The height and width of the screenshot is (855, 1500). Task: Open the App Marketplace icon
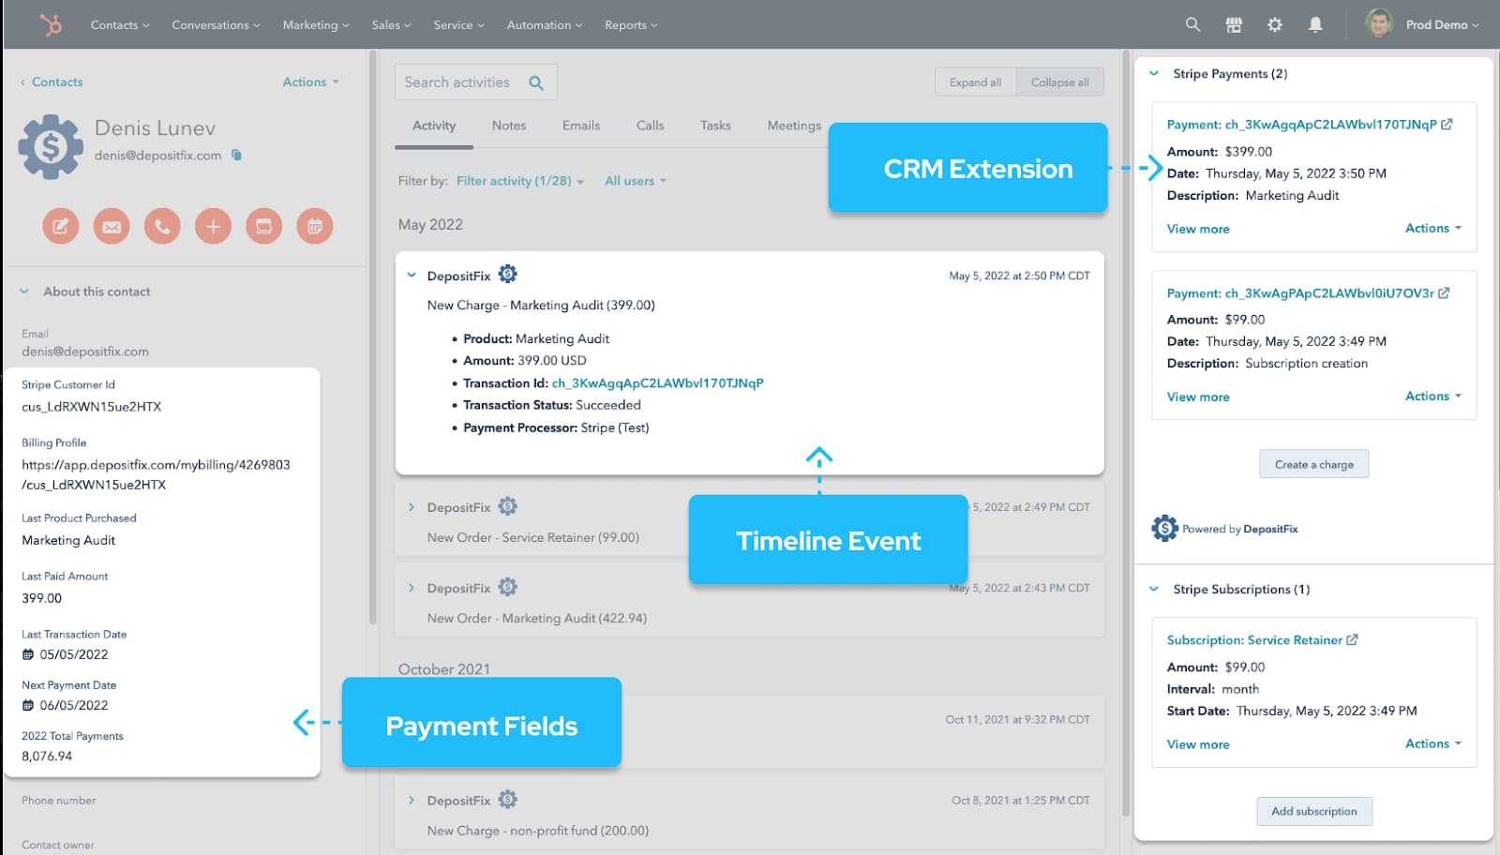[x=1233, y=24]
